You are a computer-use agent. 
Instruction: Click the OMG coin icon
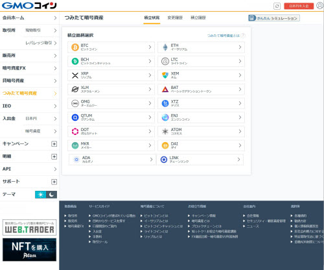(75, 103)
